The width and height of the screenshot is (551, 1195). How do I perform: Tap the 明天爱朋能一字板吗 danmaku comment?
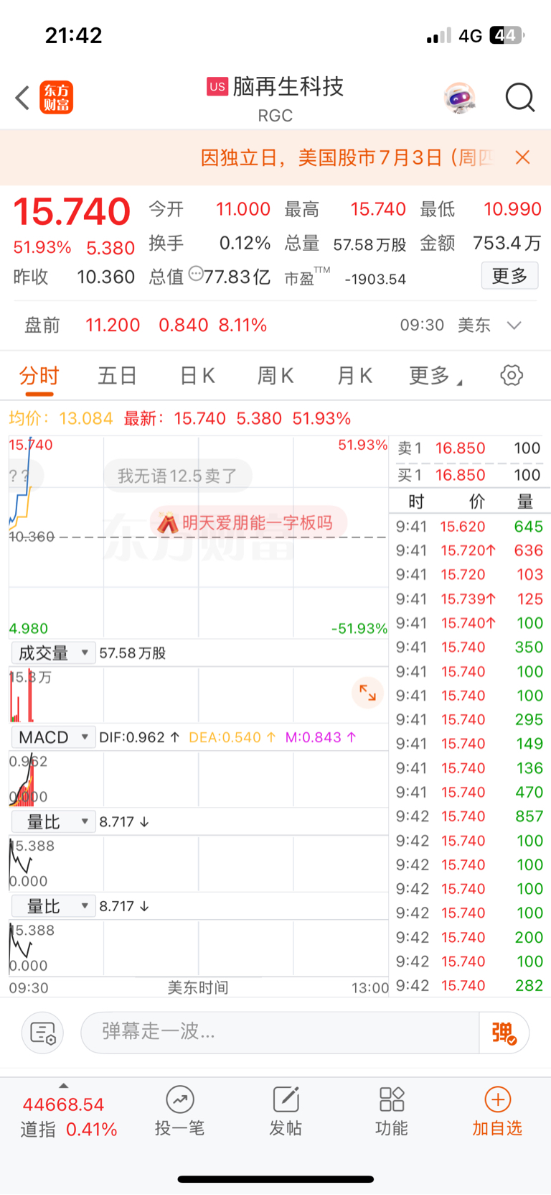tap(248, 522)
